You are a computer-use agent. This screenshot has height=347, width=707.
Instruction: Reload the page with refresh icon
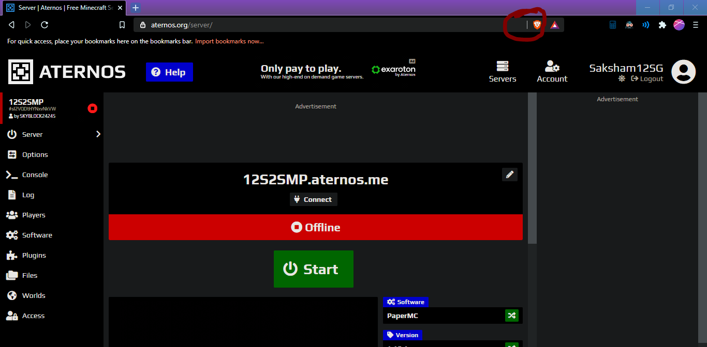click(x=45, y=25)
